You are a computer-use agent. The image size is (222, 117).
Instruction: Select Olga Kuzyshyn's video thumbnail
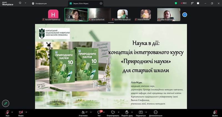point(169,15)
